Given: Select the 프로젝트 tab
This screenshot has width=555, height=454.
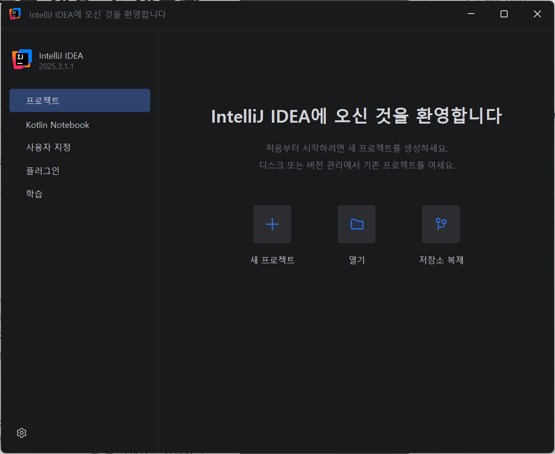Looking at the screenshot, I should click(80, 101).
